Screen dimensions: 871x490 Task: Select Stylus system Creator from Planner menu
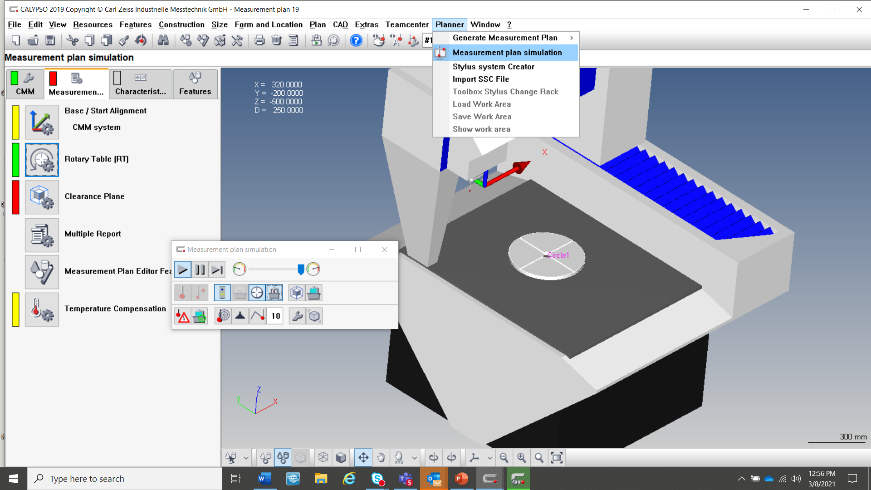click(x=494, y=66)
